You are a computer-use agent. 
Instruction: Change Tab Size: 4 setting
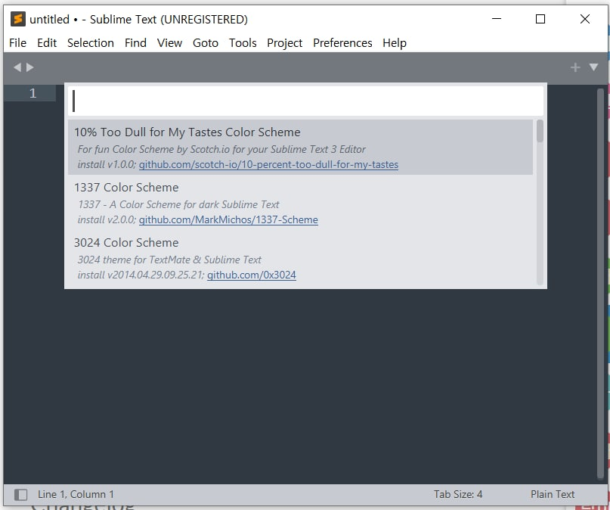click(458, 494)
